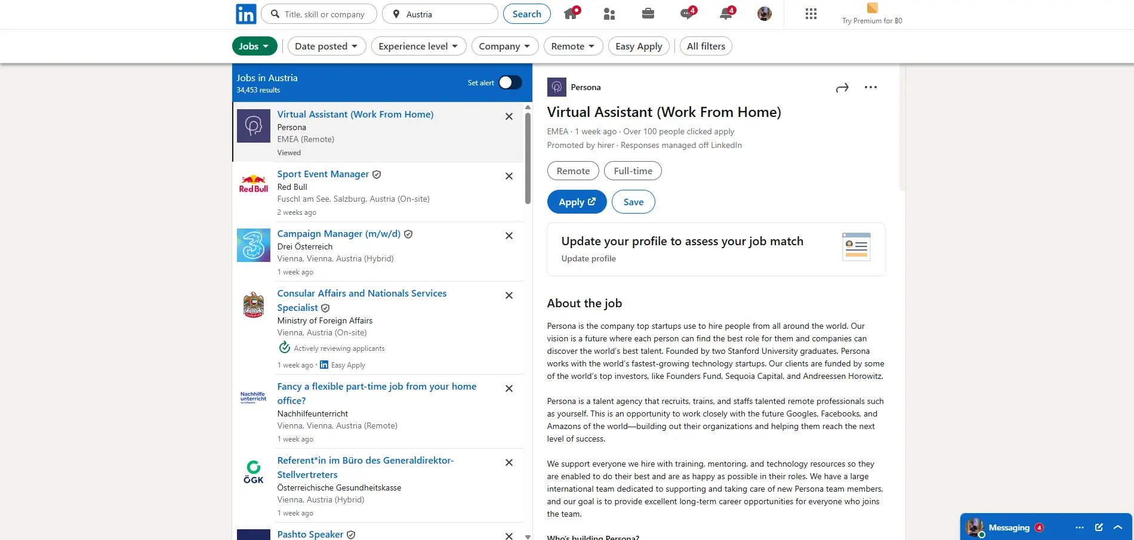
Task: Dismiss the Referent*in im Büro listing
Action: 509,462
